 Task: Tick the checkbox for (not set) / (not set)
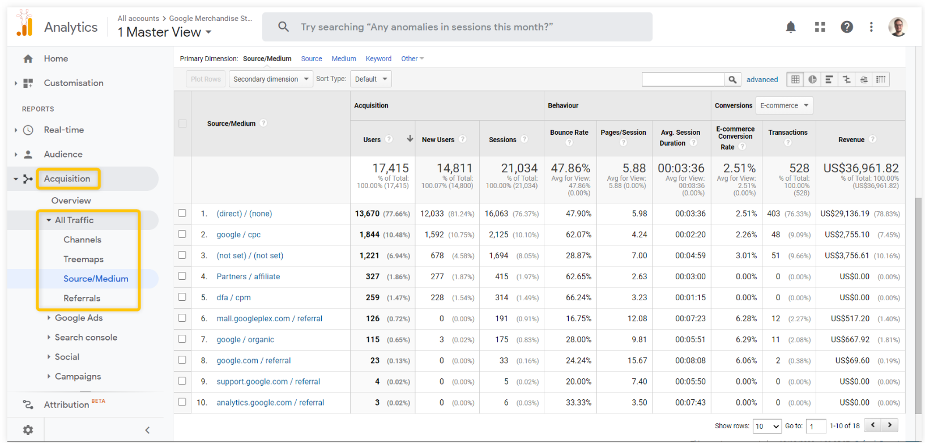[x=182, y=255]
